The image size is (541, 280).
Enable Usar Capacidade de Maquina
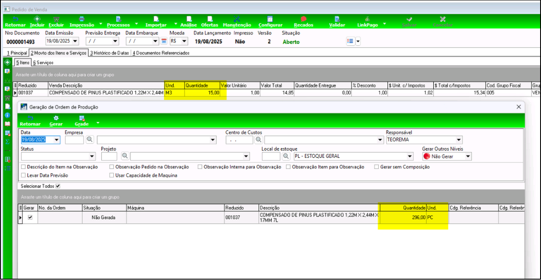(x=112, y=175)
